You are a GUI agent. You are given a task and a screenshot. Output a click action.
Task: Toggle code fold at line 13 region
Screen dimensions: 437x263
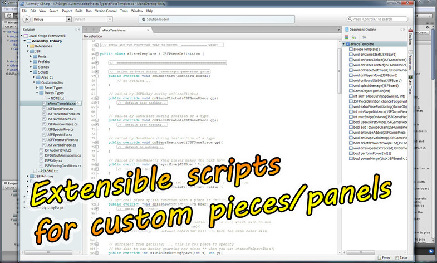pyautogui.click(x=97, y=45)
